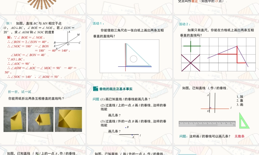Click the purple right-angle marker at point O
The width and height of the screenshot is (259, 155).
click(x=211, y=107)
